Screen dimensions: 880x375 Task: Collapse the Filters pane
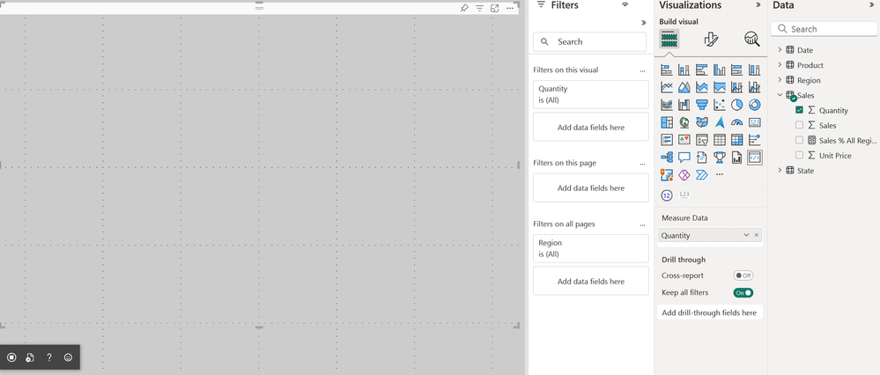click(x=644, y=23)
